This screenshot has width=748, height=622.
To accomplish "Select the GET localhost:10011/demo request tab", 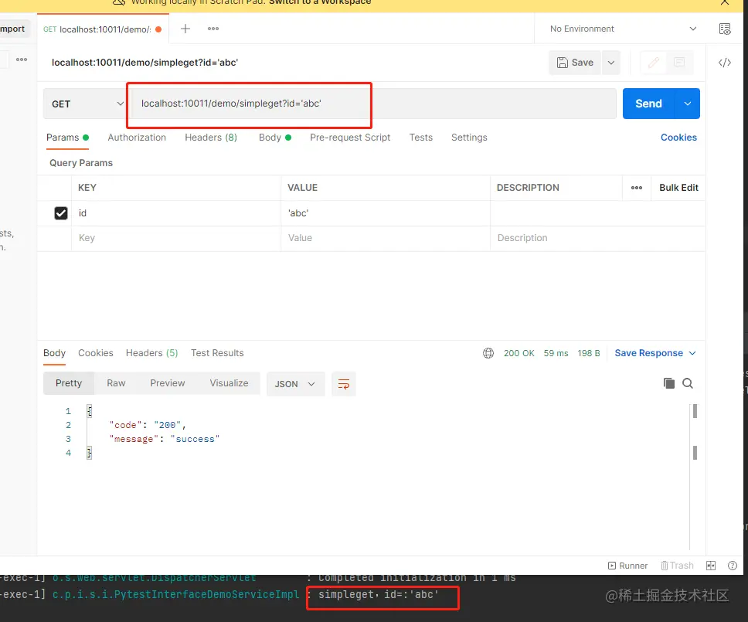I will 102,29.
